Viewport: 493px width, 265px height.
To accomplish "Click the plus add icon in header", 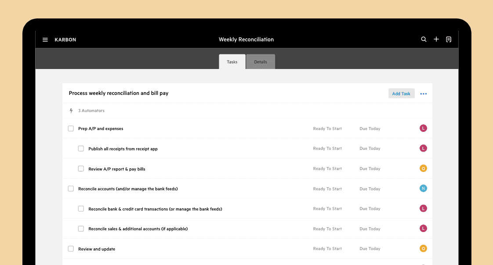I will (436, 39).
